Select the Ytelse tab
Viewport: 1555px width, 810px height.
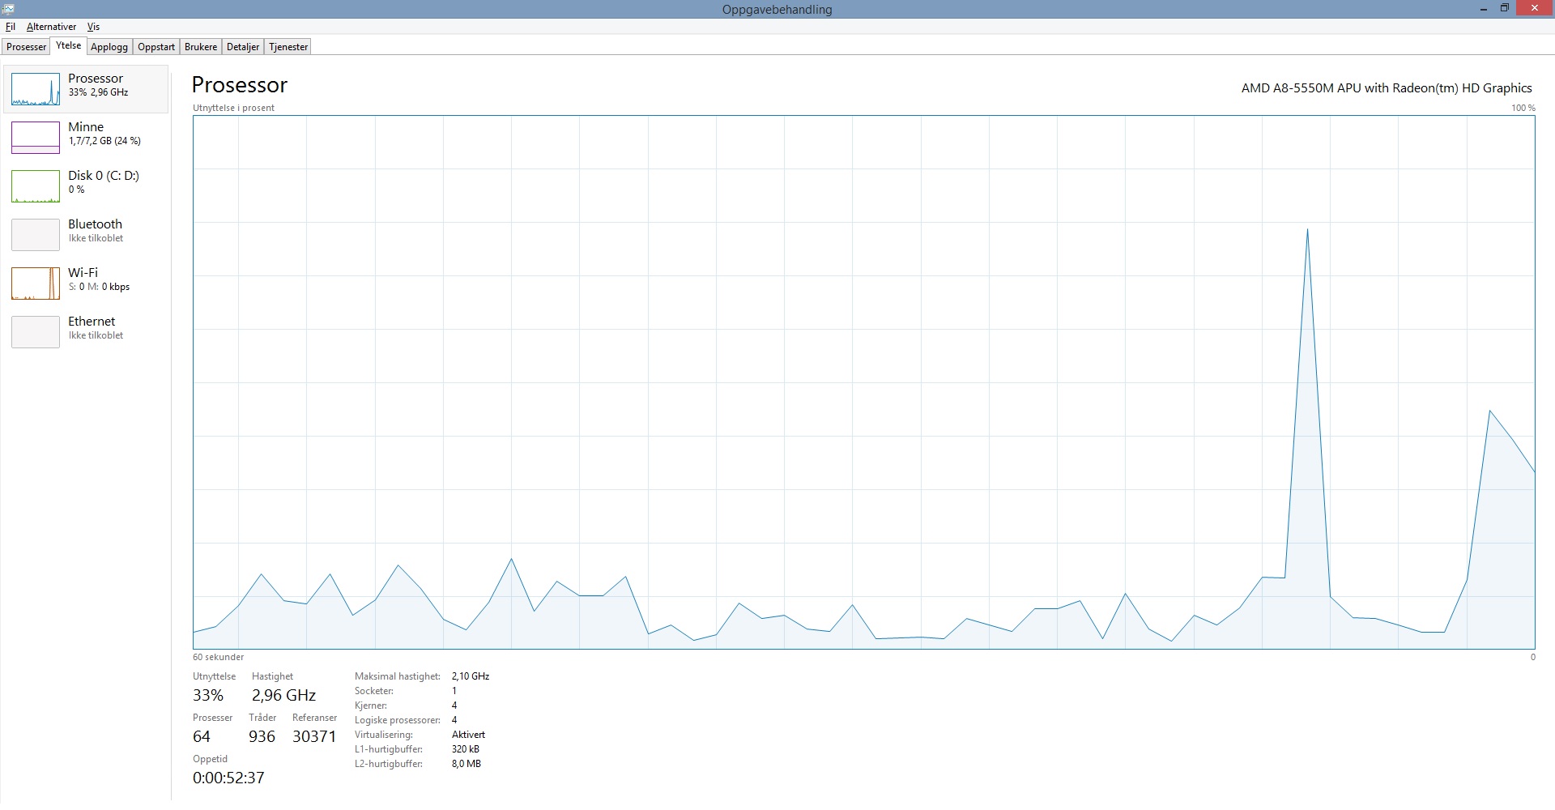tap(68, 45)
